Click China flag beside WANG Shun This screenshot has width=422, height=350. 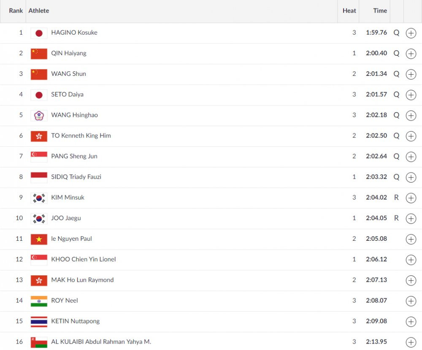tap(39, 74)
